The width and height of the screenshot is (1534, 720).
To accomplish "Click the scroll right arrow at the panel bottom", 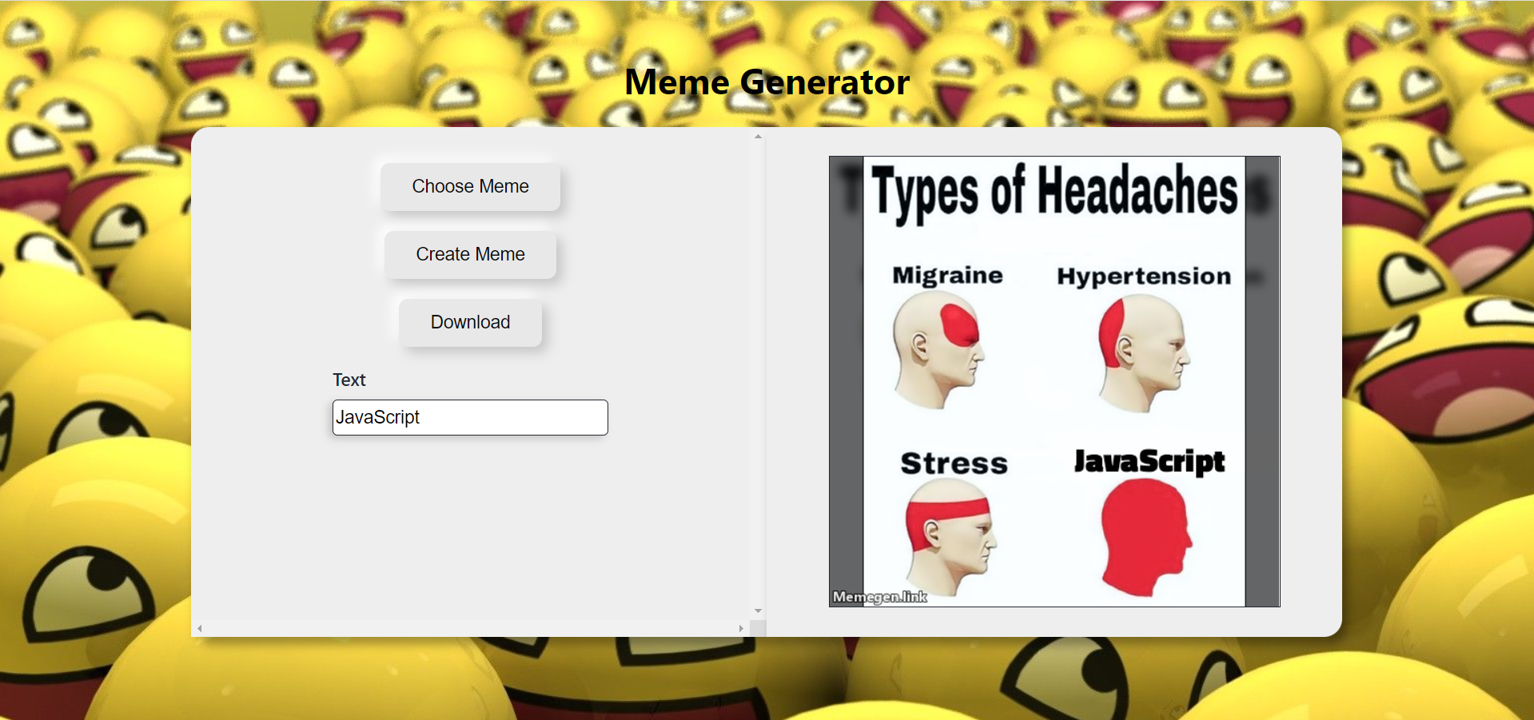I will (741, 629).
